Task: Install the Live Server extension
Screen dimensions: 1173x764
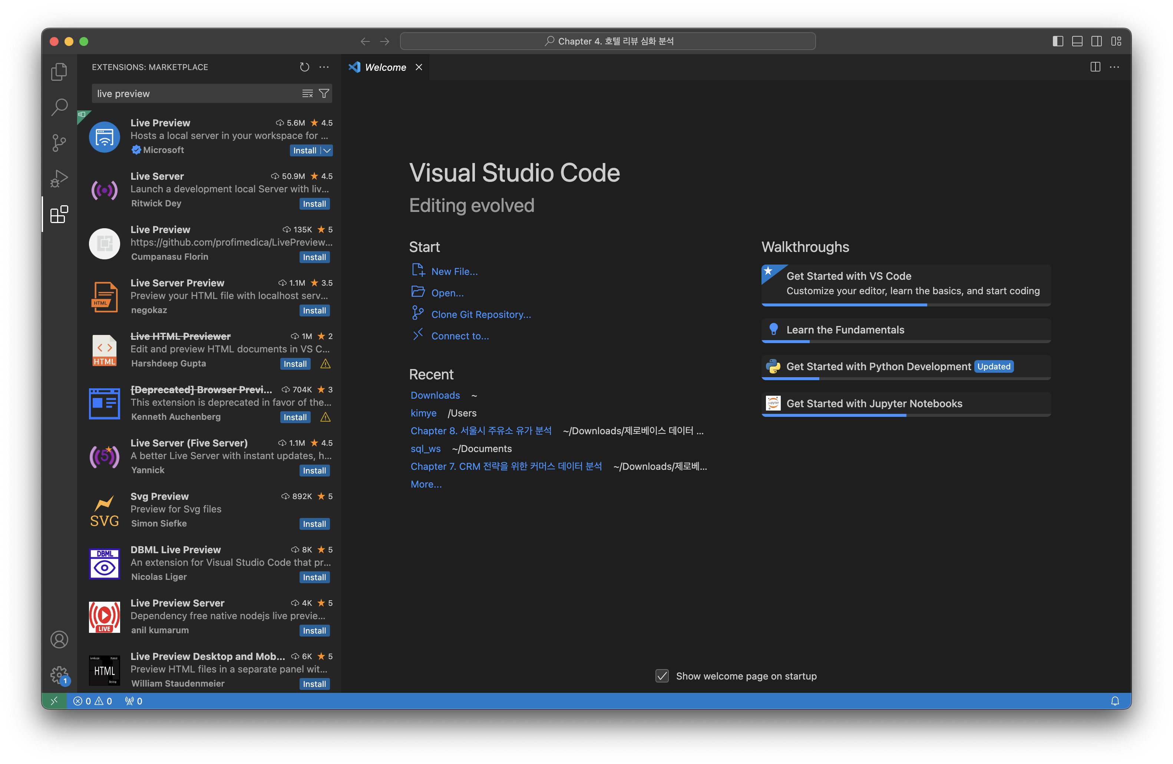Action: (314, 204)
